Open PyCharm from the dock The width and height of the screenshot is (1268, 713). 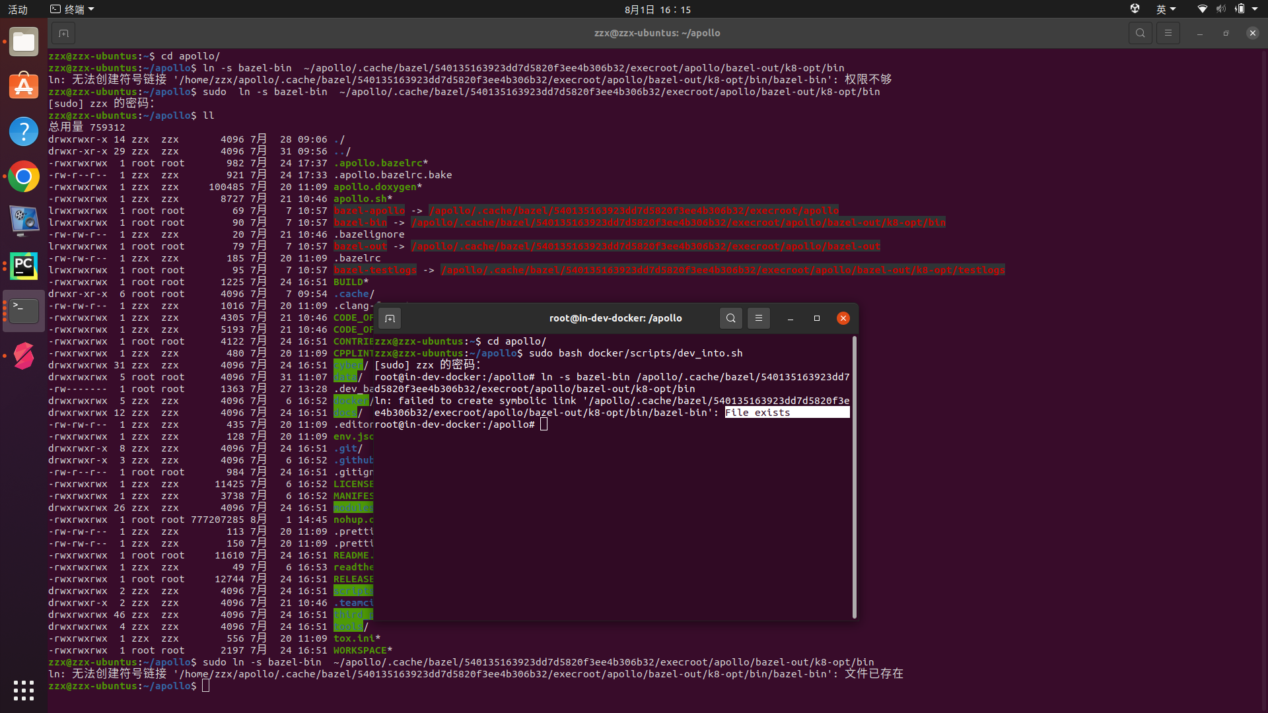(x=24, y=266)
